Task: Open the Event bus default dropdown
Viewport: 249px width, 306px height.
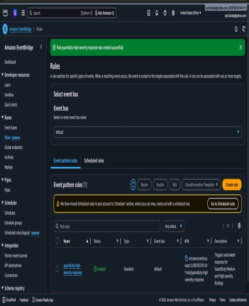Action: coord(148,132)
